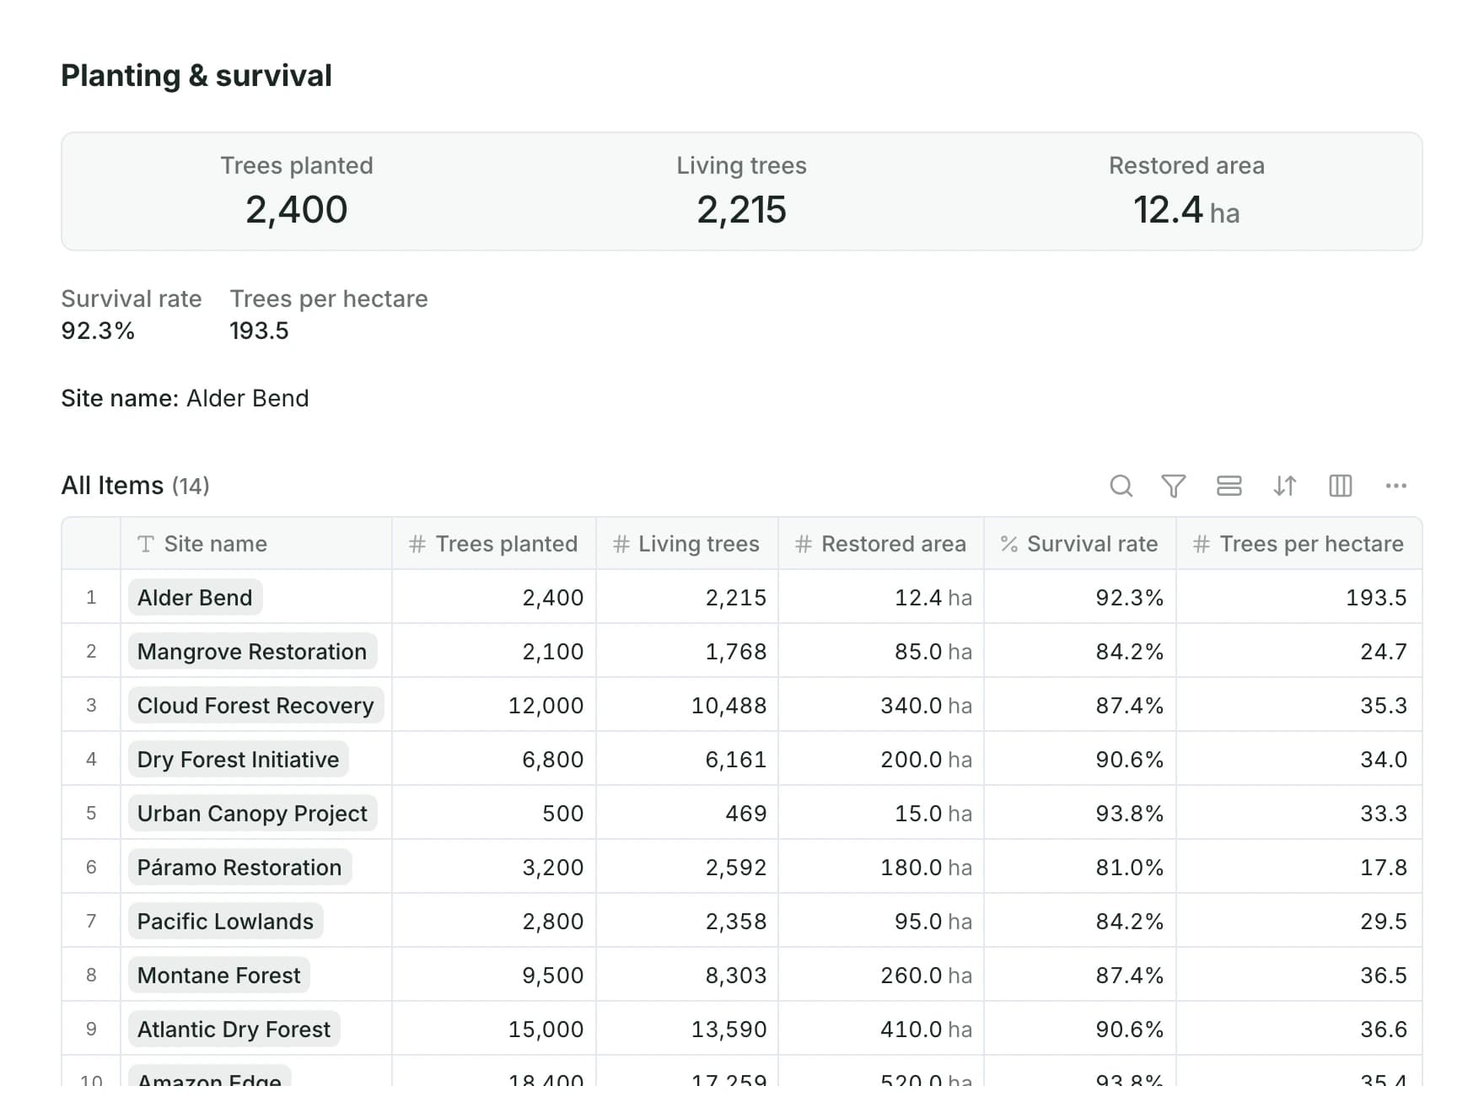Click the Living trees column header
This screenshot has width=1484, height=1113.
tap(687, 544)
